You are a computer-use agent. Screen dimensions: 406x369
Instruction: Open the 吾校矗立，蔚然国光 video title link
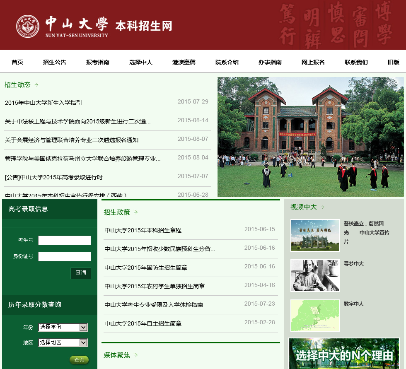click(x=366, y=233)
